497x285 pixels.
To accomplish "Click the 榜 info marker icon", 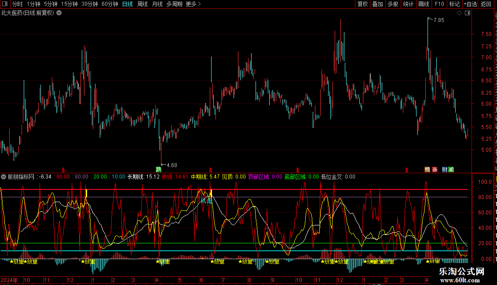I will (x=427, y=170).
